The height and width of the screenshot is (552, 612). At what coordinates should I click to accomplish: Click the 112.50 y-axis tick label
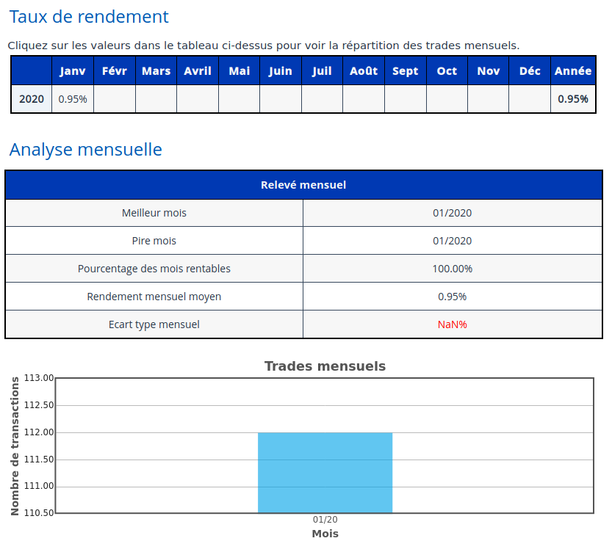tap(39, 405)
